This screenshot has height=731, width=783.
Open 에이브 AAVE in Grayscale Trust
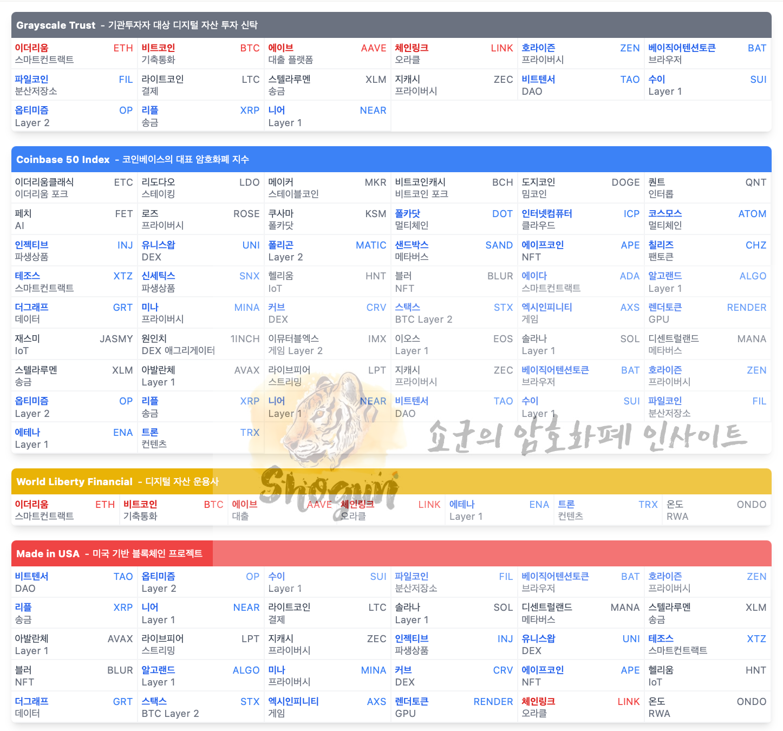(328, 54)
